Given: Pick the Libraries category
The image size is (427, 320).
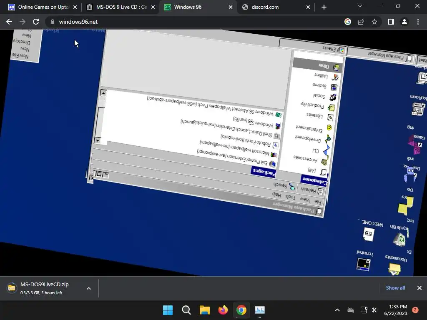Looking at the screenshot, I should (x=319, y=116).
